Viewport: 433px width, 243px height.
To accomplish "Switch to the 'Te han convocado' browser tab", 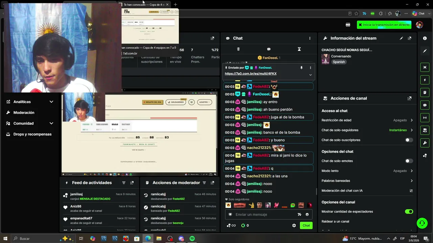I will [x=144, y=5].
